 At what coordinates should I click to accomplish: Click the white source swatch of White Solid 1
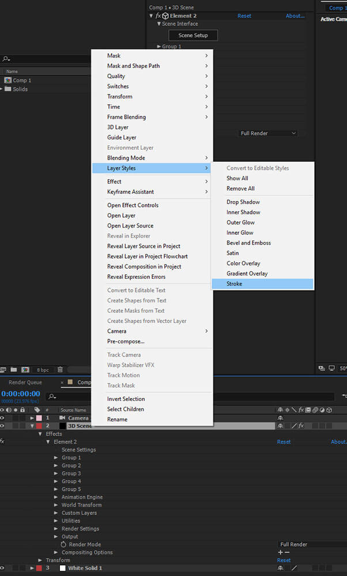click(x=62, y=568)
